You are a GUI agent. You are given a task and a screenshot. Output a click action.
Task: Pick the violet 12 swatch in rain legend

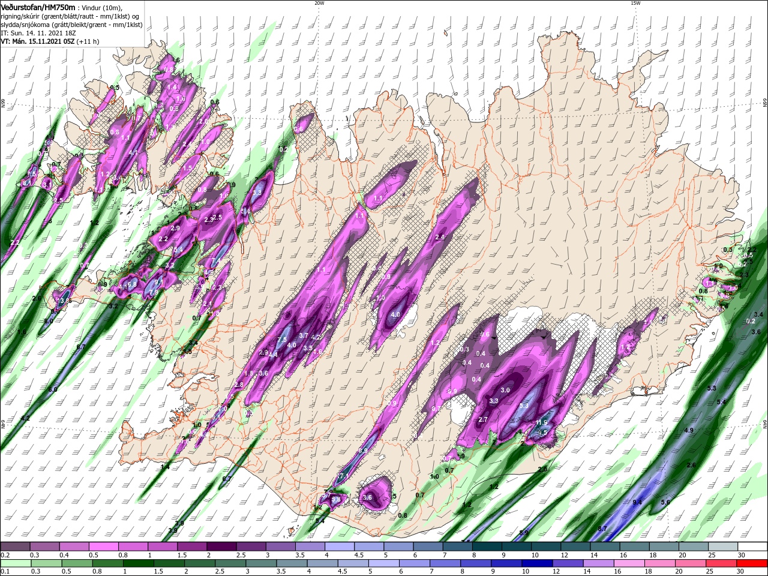[568, 563]
